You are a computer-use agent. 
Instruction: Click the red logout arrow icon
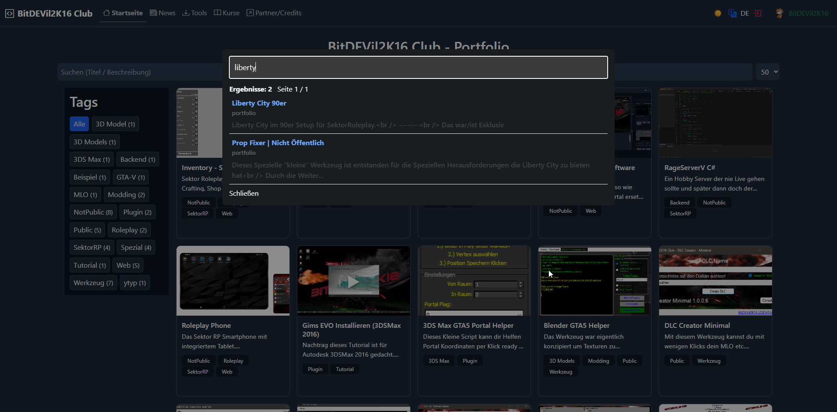[x=758, y=14]
